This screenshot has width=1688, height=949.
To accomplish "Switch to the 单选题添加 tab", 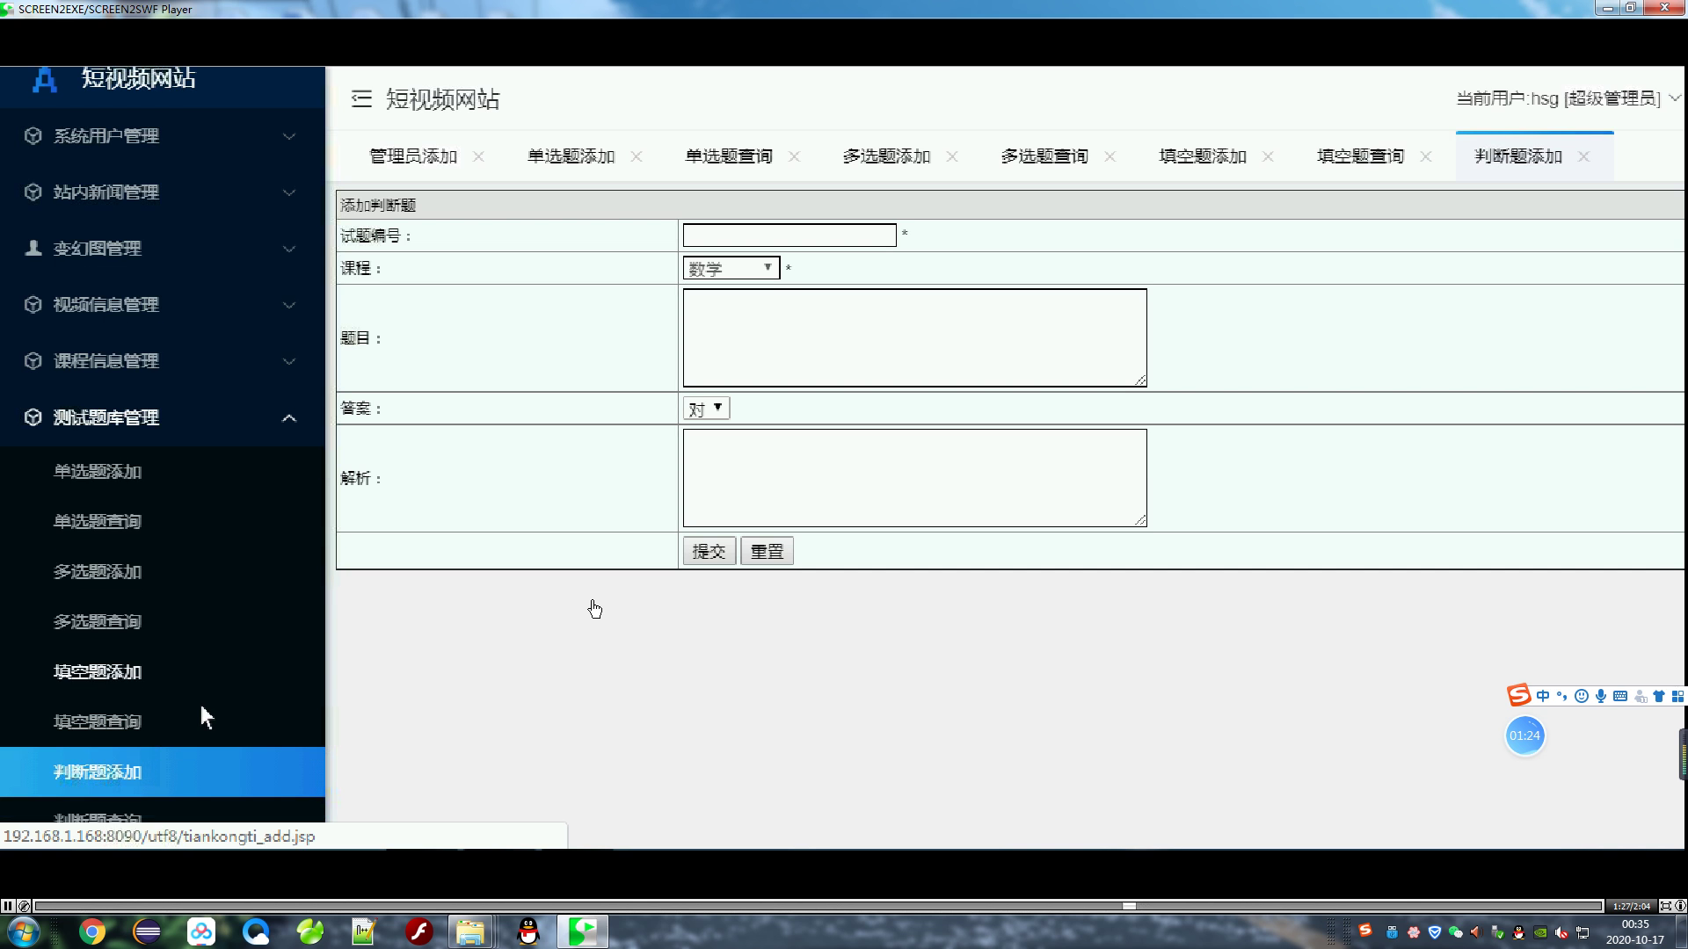I will click(x=571, y=156).
